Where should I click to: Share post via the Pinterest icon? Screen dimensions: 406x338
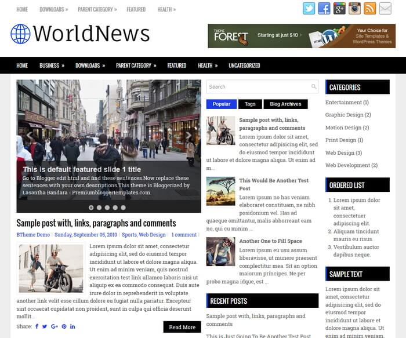[64, 327]
